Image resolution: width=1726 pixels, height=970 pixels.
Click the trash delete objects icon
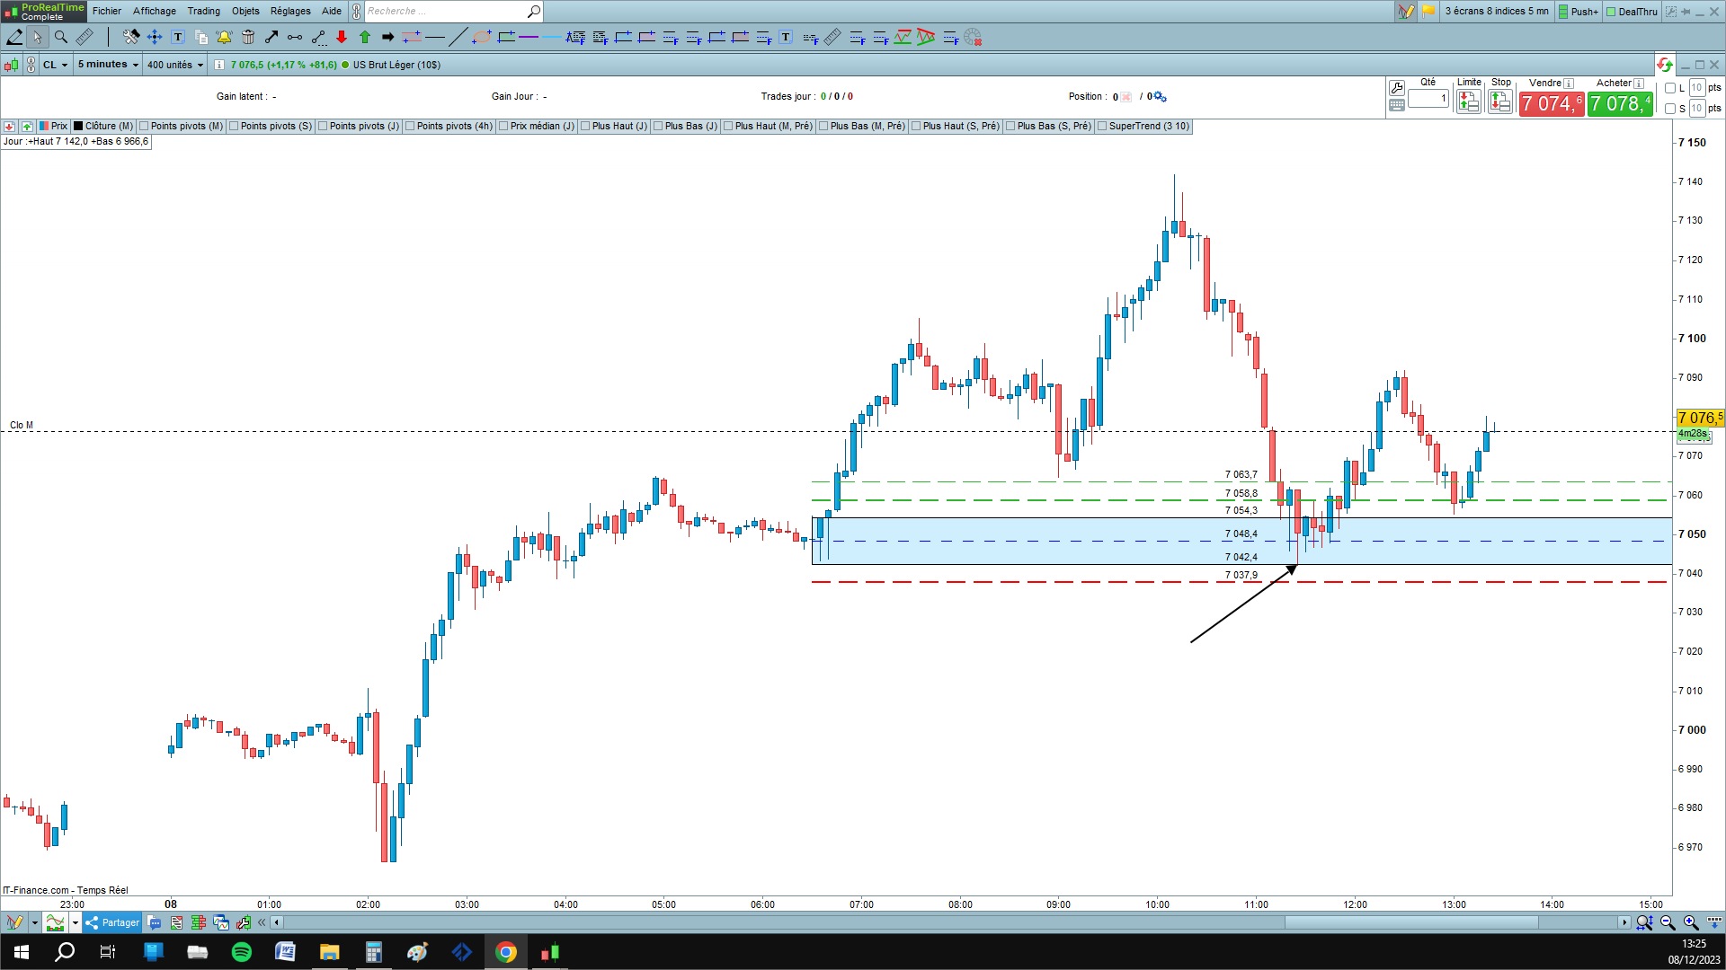[x=248, y=37]
